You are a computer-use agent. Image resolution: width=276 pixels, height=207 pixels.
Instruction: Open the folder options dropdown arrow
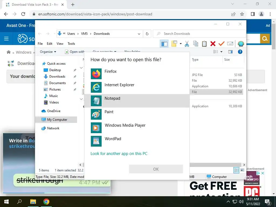(181, 44)
